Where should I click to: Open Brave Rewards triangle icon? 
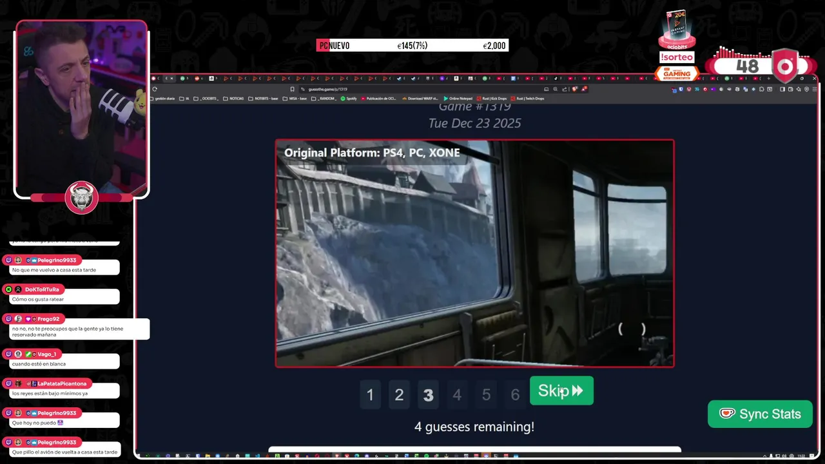tap(584, 89)
